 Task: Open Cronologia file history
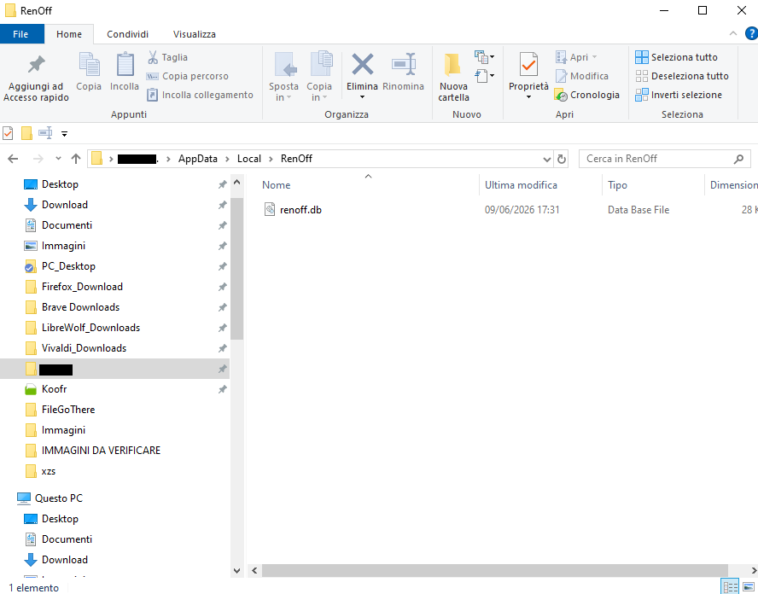(x=587, y=95)
